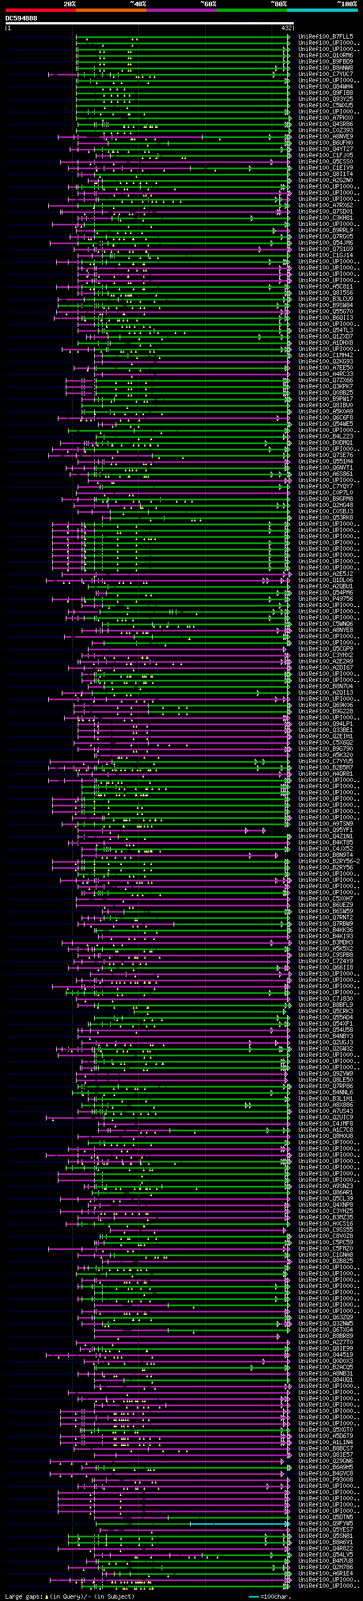Image resolution: width=363 pixels, height=1601 pixels.
Task: Select the UniRef100_C0Z393 label
Action: pos(326,131)
